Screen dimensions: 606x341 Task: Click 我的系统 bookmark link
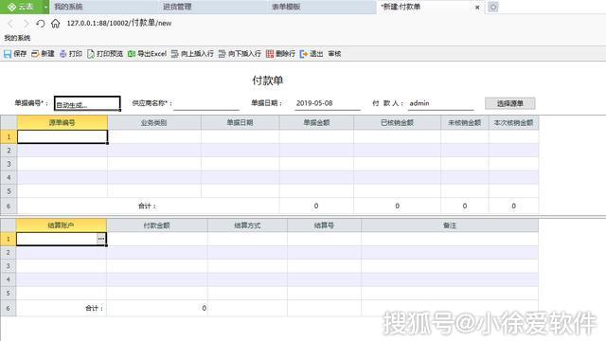coord(17,38)
